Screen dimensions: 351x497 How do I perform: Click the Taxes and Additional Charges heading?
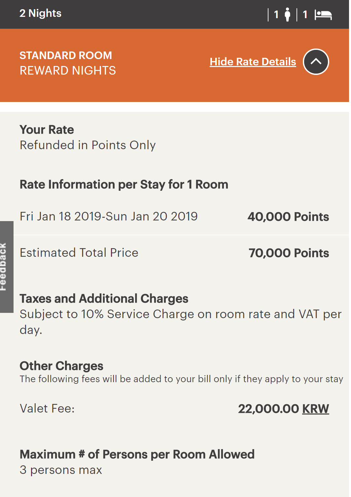click(104, 299)
